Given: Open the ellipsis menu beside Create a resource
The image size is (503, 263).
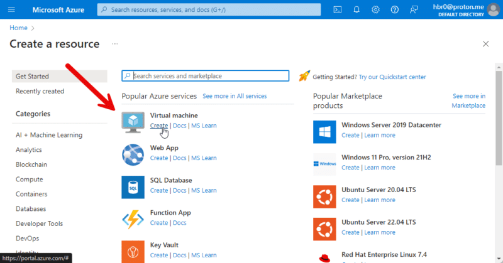Looking at the screenshot, I should coord(114,44).
